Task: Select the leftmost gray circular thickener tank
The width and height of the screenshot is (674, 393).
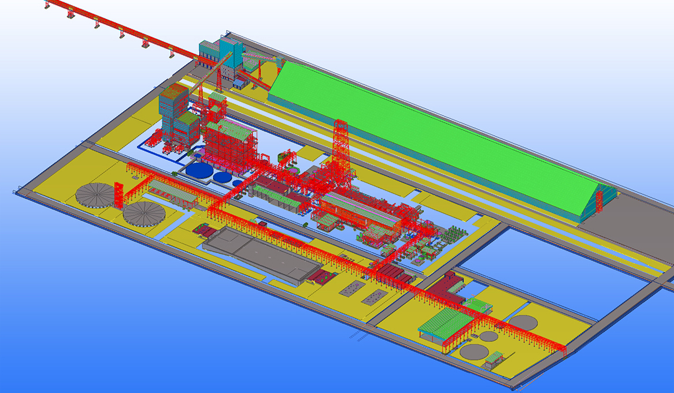Action: pyautogui.click(x=95, y=194)
